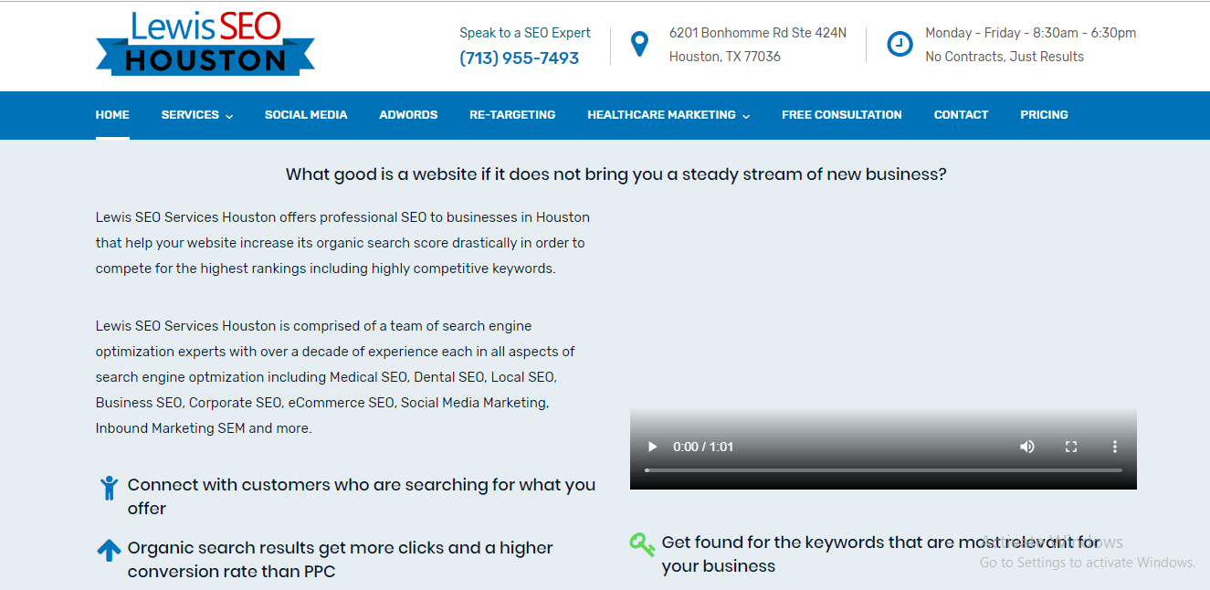Open the Free Consultation page
This screenshot has width=1210, height=590.
coord(842,115)
